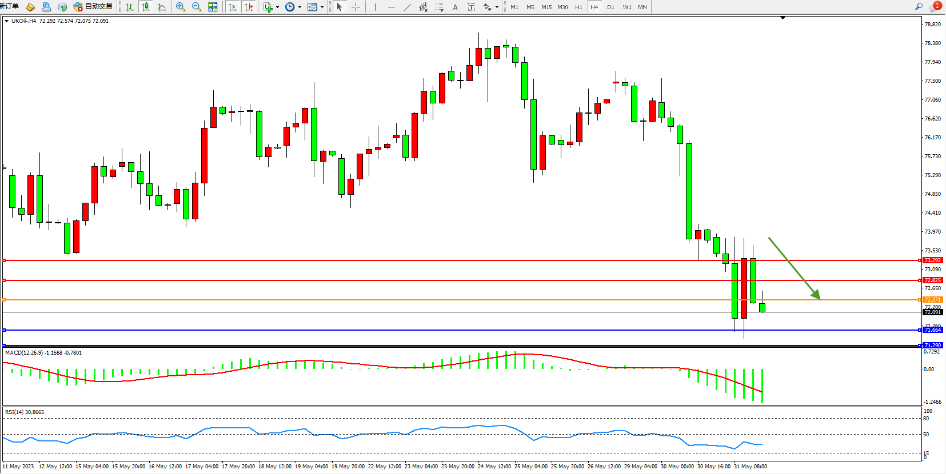Expand the periods clock dropdown arrow
Screen dimensions: 946x474
300,7
